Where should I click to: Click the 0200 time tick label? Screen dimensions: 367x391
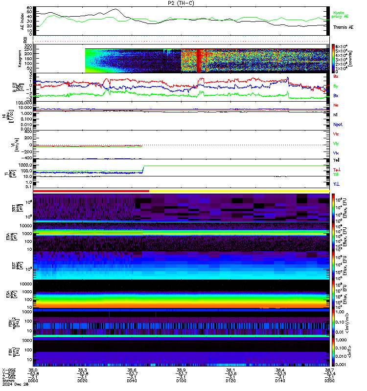tap(329, 381)
